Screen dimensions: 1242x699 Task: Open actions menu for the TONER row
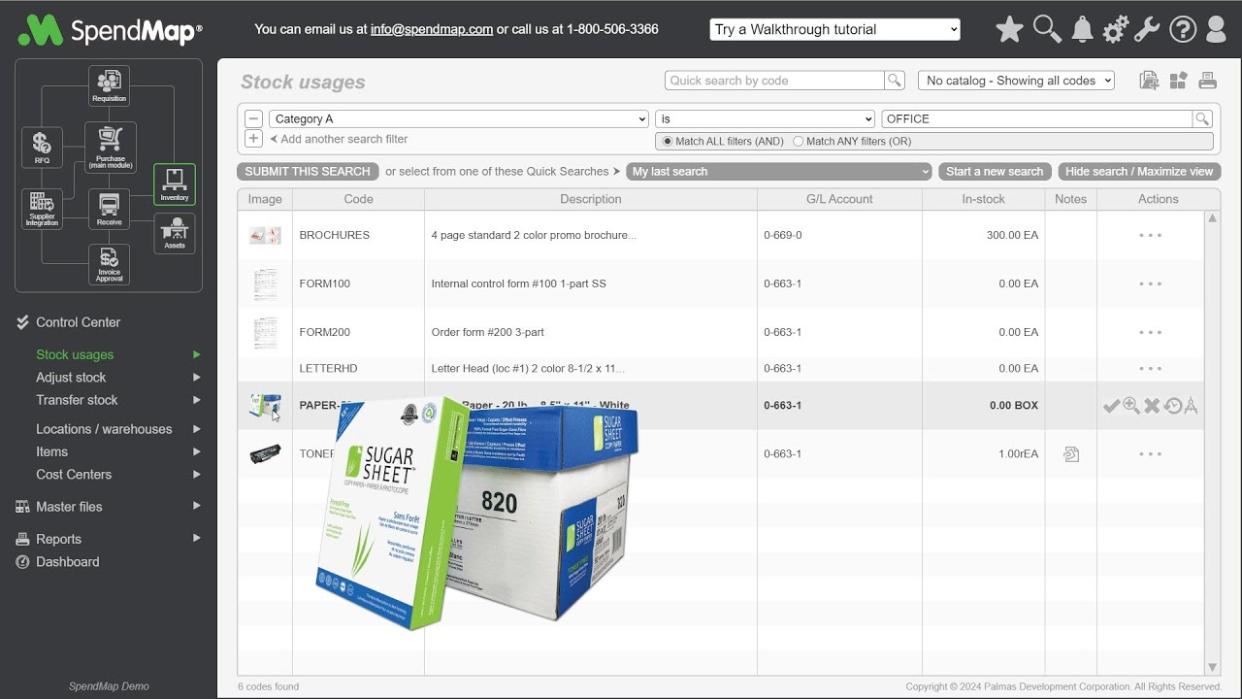pyautogui.click(x=1150, y=453)
